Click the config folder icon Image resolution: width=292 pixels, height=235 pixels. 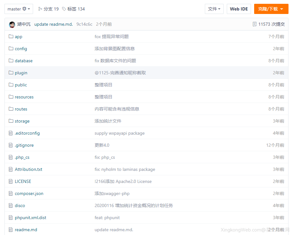pyautogui.click(x=11, y=48)
